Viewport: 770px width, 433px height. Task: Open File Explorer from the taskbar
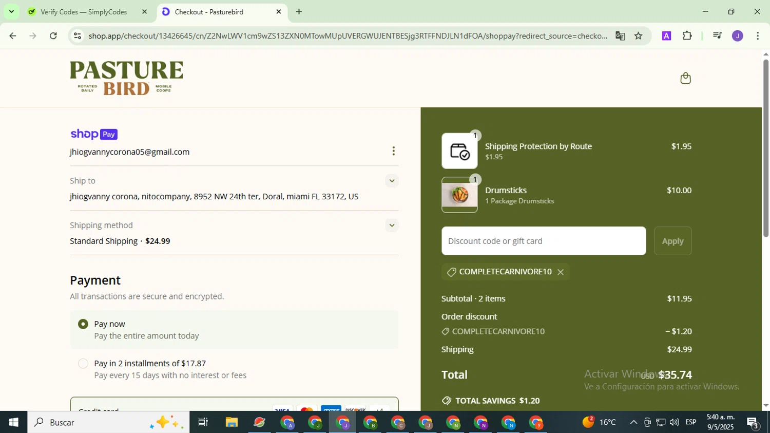(x=232, y=422)
